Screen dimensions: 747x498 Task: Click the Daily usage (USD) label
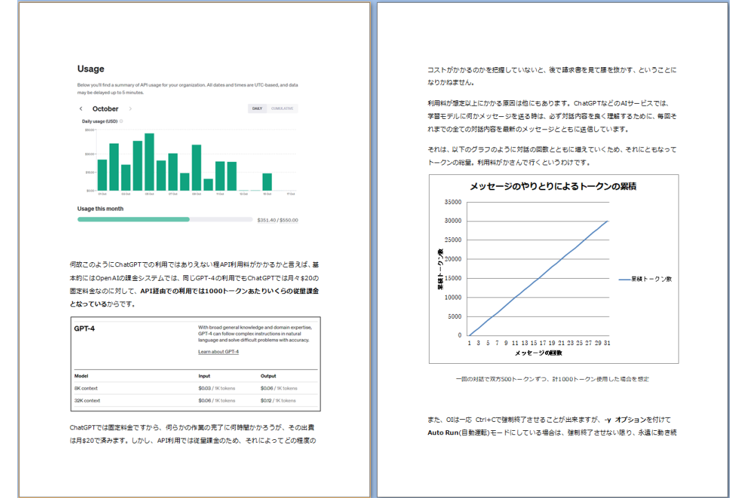click(x=100, y=122)
